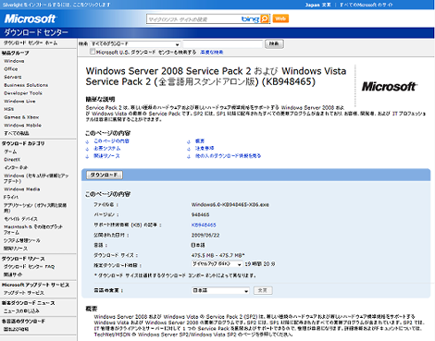Open all Microsoft sites header link
This screenshot has height=341, width=435.
(367, 5)
